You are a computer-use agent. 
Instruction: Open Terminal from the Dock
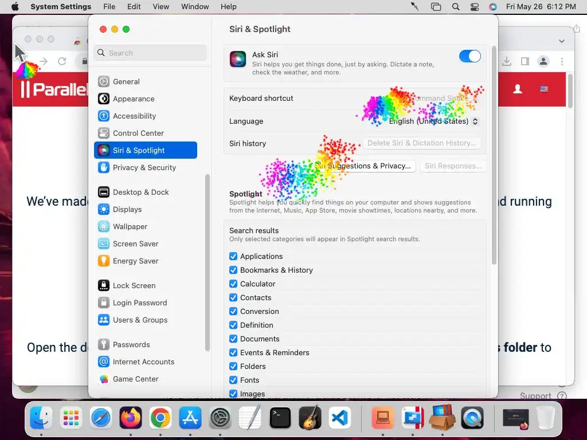coord(280,418)
